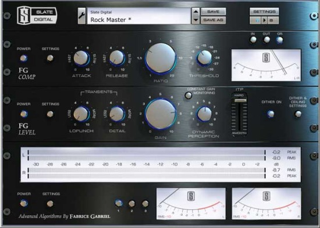Select meter preset button 3

pos(145,204)
